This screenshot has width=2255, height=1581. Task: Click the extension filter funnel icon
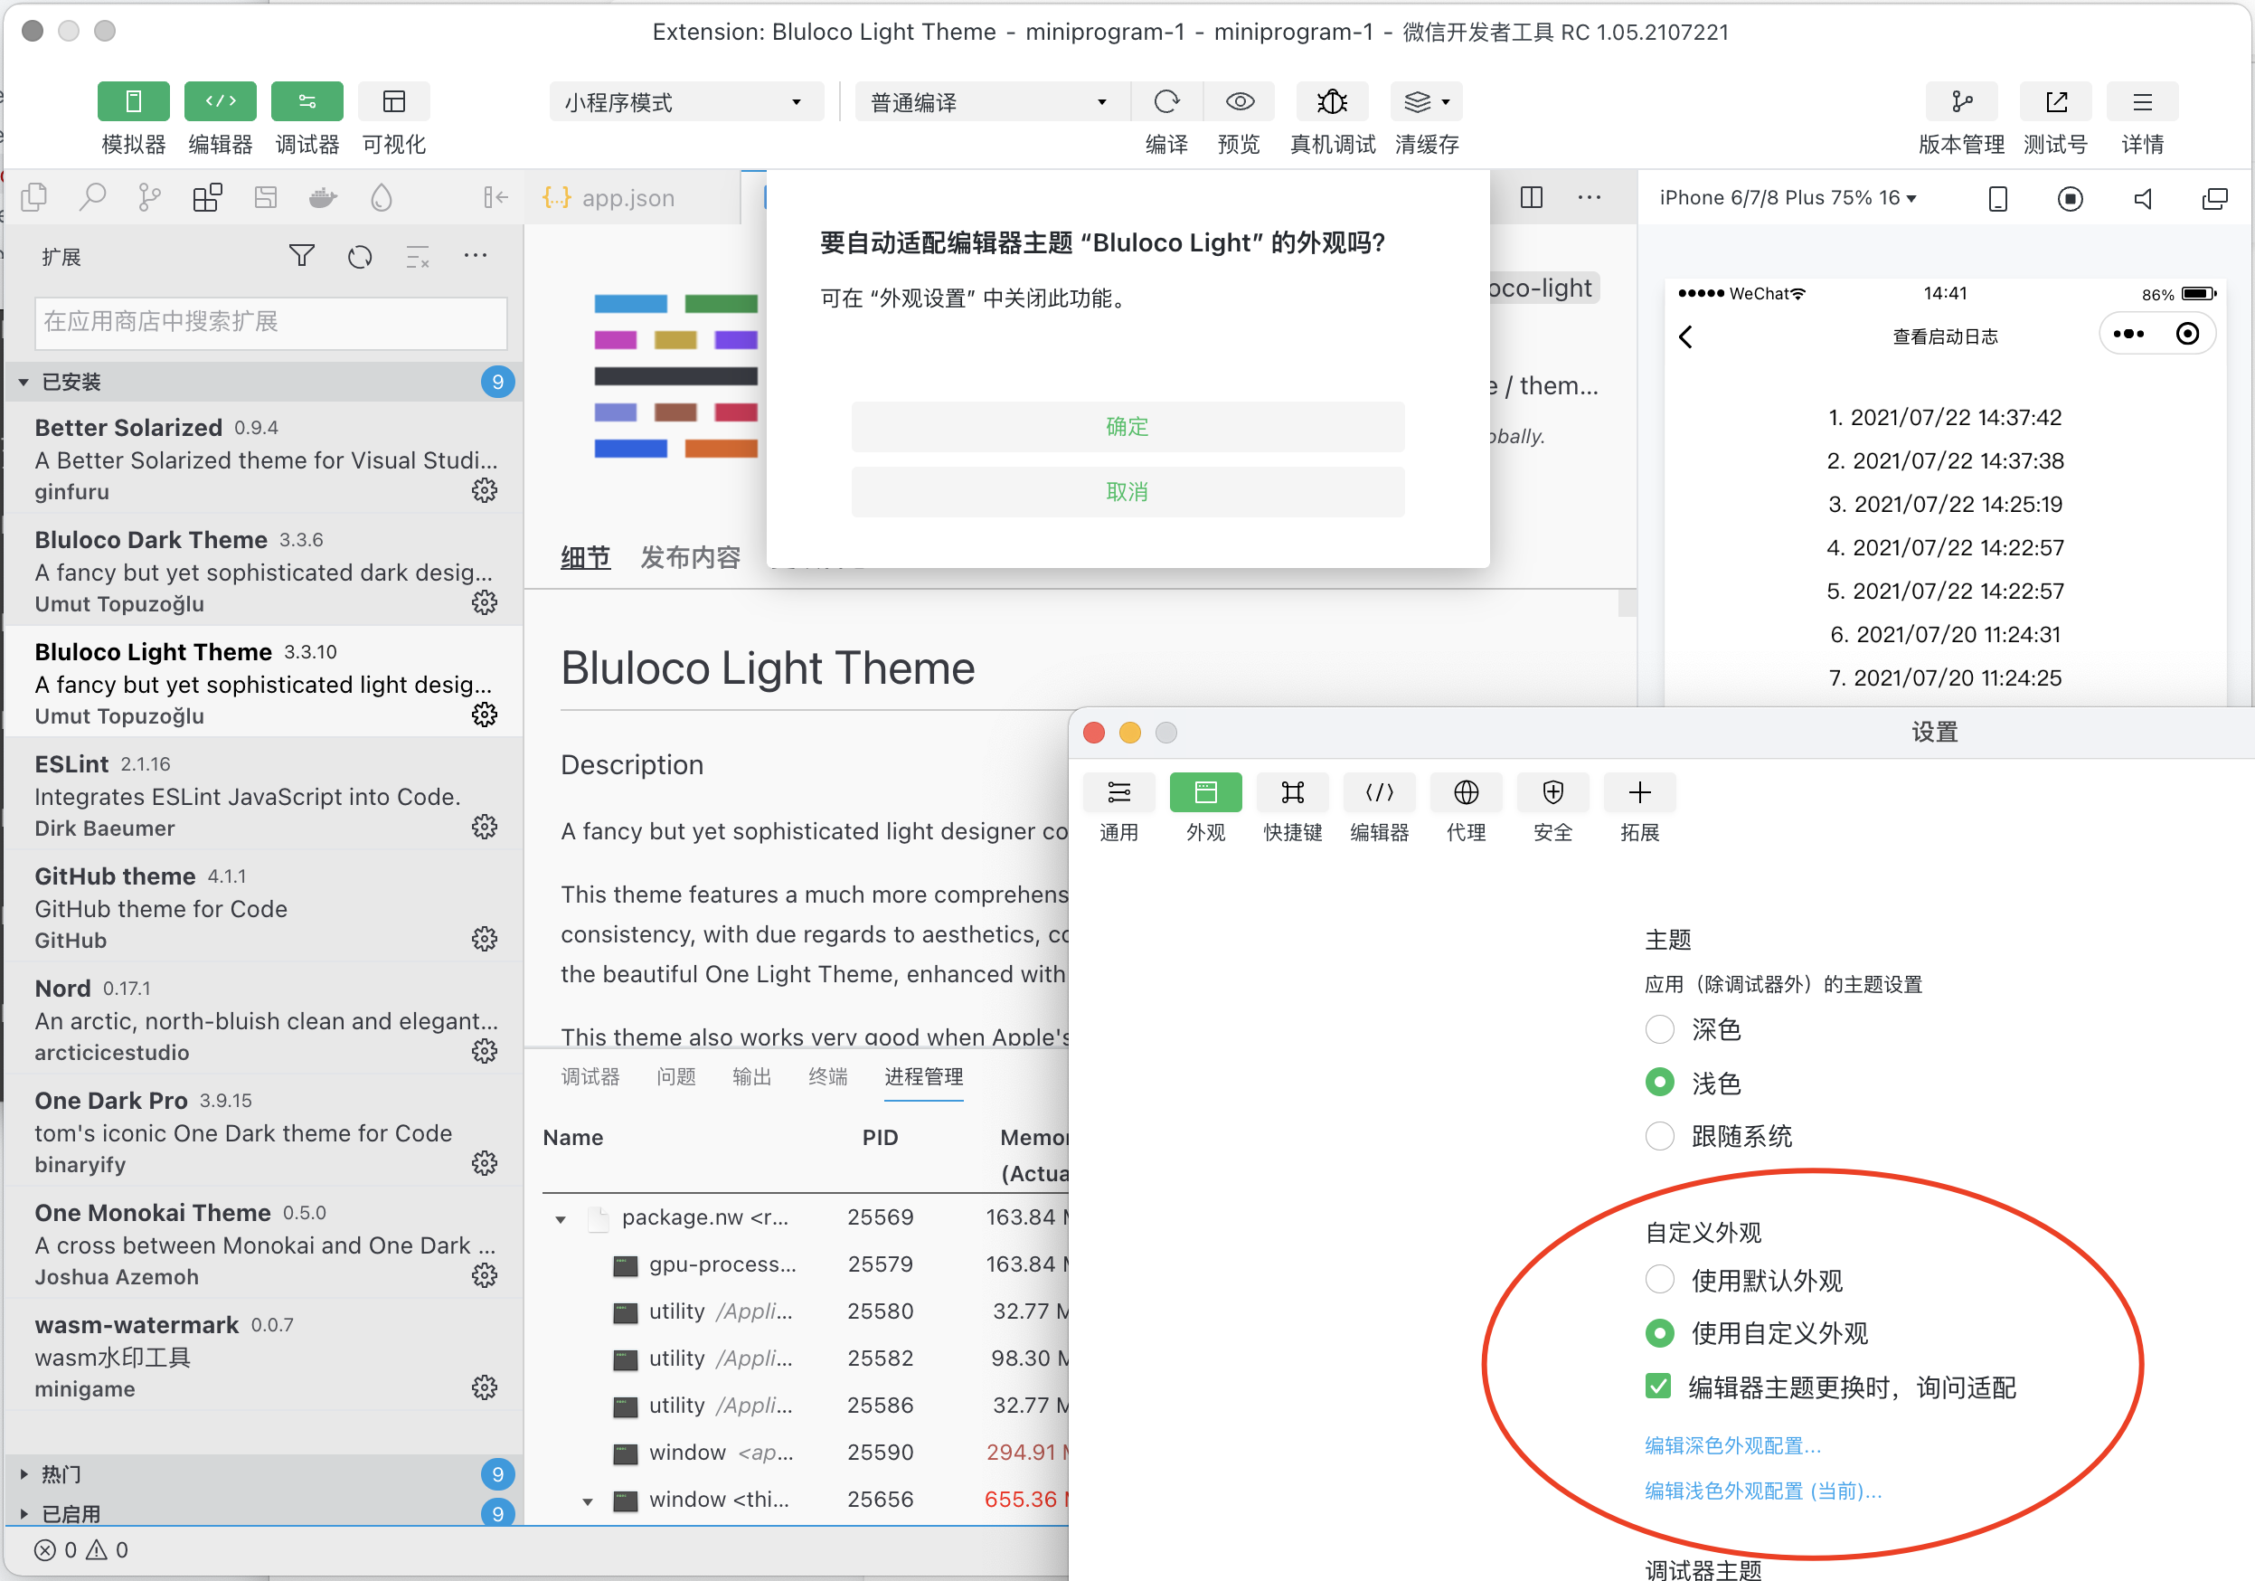(x=301, y=257)
